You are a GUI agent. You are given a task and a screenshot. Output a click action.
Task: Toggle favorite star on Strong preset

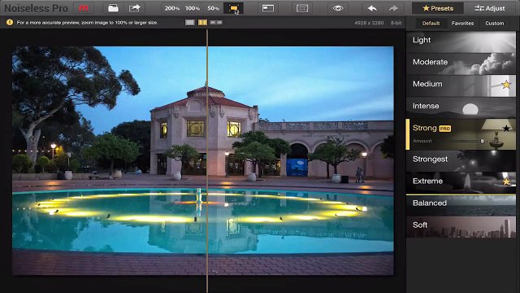506,129
